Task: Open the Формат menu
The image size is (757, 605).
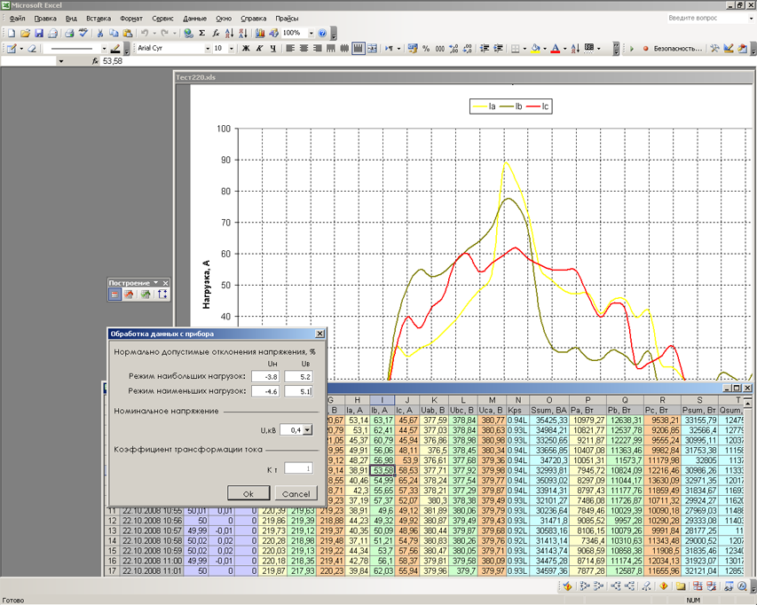Action: 130,18
